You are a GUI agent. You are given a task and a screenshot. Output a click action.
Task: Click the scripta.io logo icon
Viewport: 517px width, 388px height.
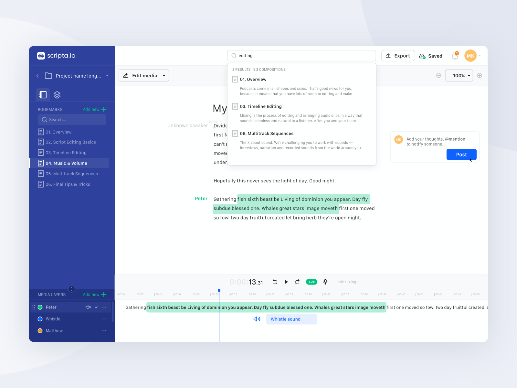(41, 56)
